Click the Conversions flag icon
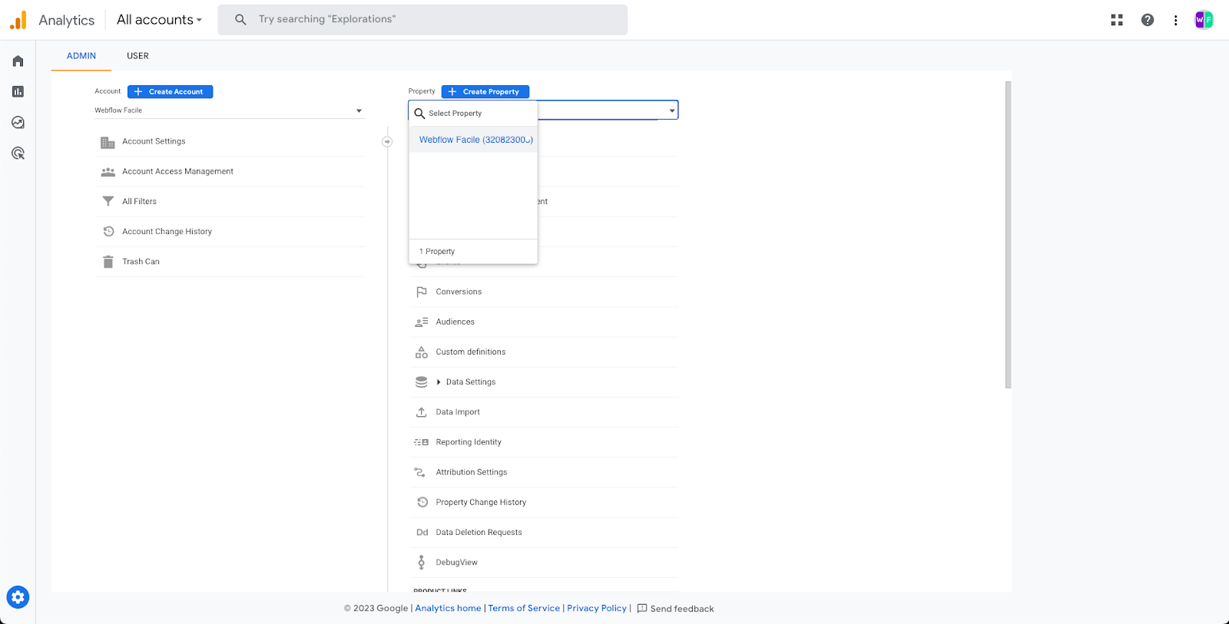The image size is (1229, 624). tap(421, 292)
